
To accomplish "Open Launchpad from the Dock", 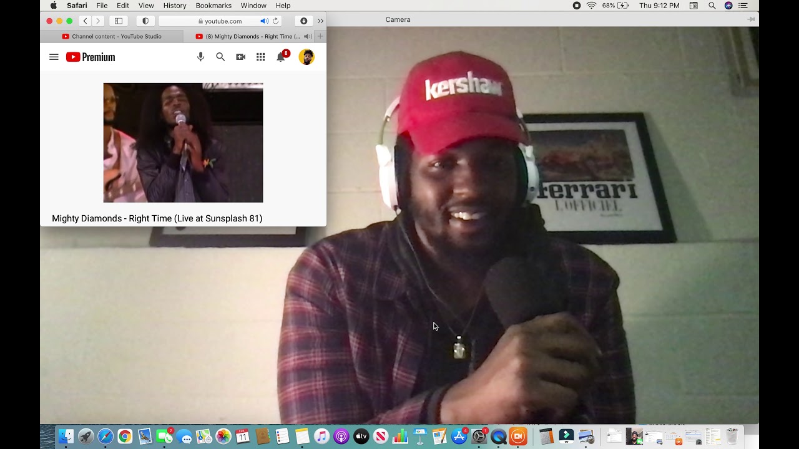I will tap(86, 437).
